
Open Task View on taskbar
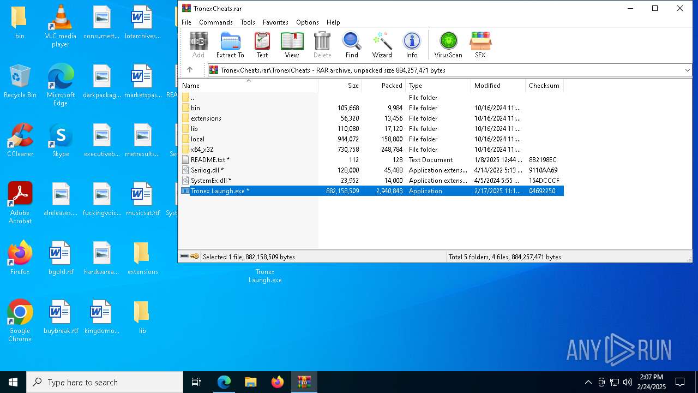(x=196, y=382)
